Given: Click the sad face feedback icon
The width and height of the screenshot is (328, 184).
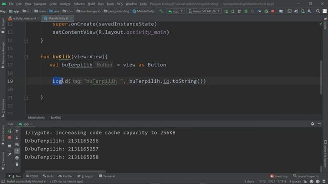Looking at the screenshot, I should (x=318, y=181).
